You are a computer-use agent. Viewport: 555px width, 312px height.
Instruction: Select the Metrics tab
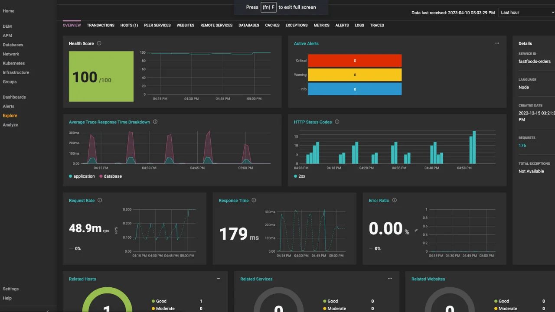tap(322, 25)
